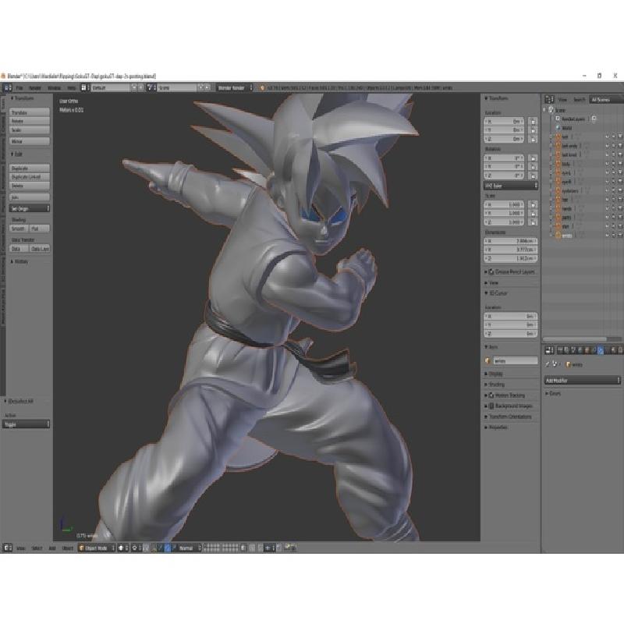Screen dimensions: 624x624
Task: Open the World tab icon in Properties
Action: pos(580,350)
